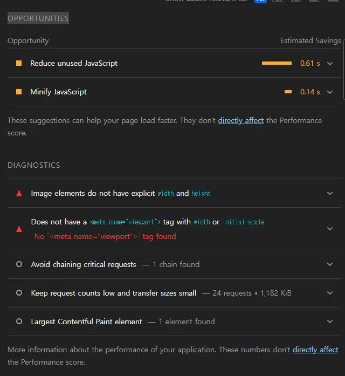Click the 0.14 s savings bar
This screenshot has height=376, width=345.
[288, 92]
